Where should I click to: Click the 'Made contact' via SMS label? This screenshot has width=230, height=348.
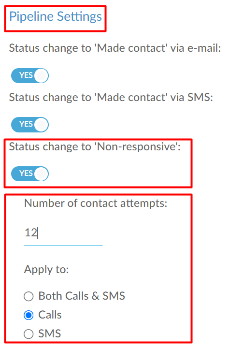pos(111,98)
